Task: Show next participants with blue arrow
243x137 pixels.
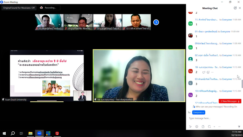Action: point(156,22)
